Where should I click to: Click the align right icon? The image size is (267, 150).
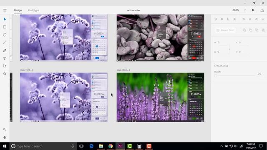click(256, 19)
